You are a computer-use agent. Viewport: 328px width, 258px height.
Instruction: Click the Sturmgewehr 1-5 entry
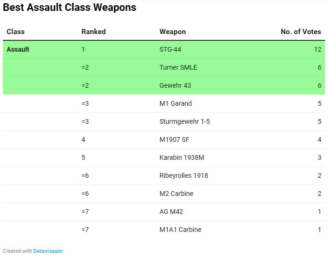184,121
